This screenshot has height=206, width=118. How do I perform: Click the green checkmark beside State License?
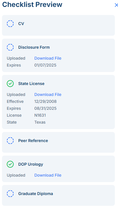[10, 84]
